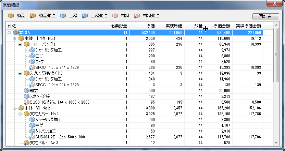Screen dimensions: 285x151
Task: Collapse the スプリング押さえ(上) node
Action: point(20,73)
